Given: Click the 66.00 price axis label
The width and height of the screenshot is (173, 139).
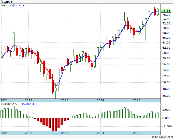Looking at the screenshot, I should click(x=166, y=38).
